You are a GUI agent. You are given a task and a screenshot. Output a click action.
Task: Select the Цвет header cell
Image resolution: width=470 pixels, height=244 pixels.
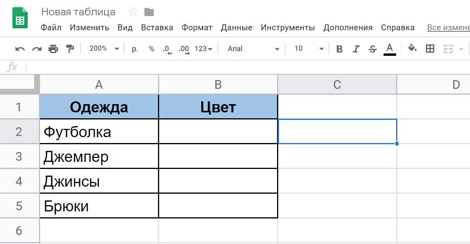pos(218,107)
